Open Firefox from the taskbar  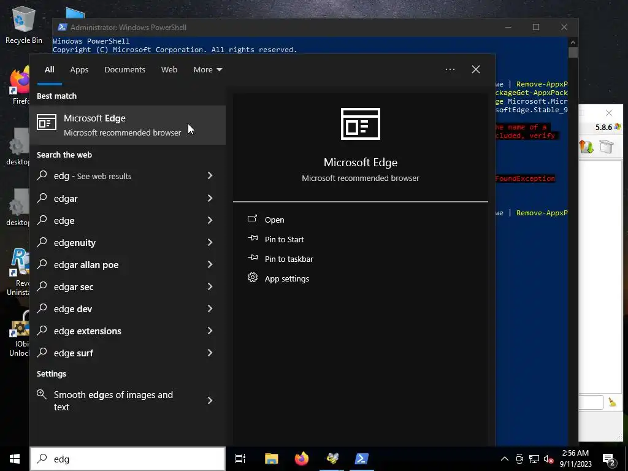click(302, 459)
